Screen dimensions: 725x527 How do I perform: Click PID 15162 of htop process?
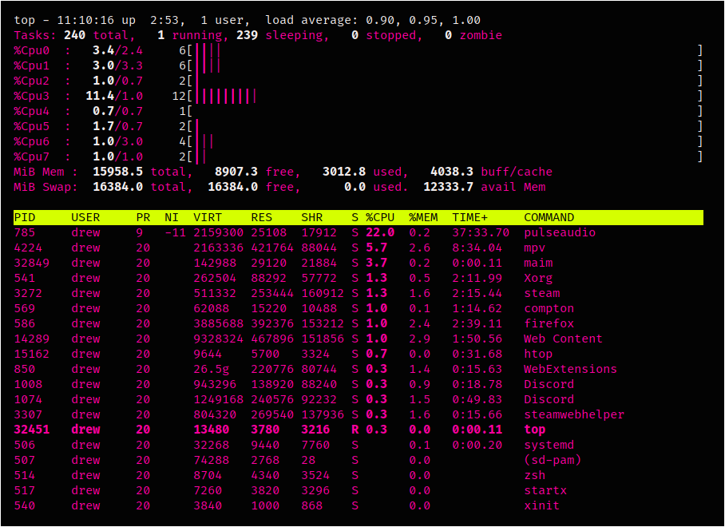pyautogui.click(x=31, y=354)
